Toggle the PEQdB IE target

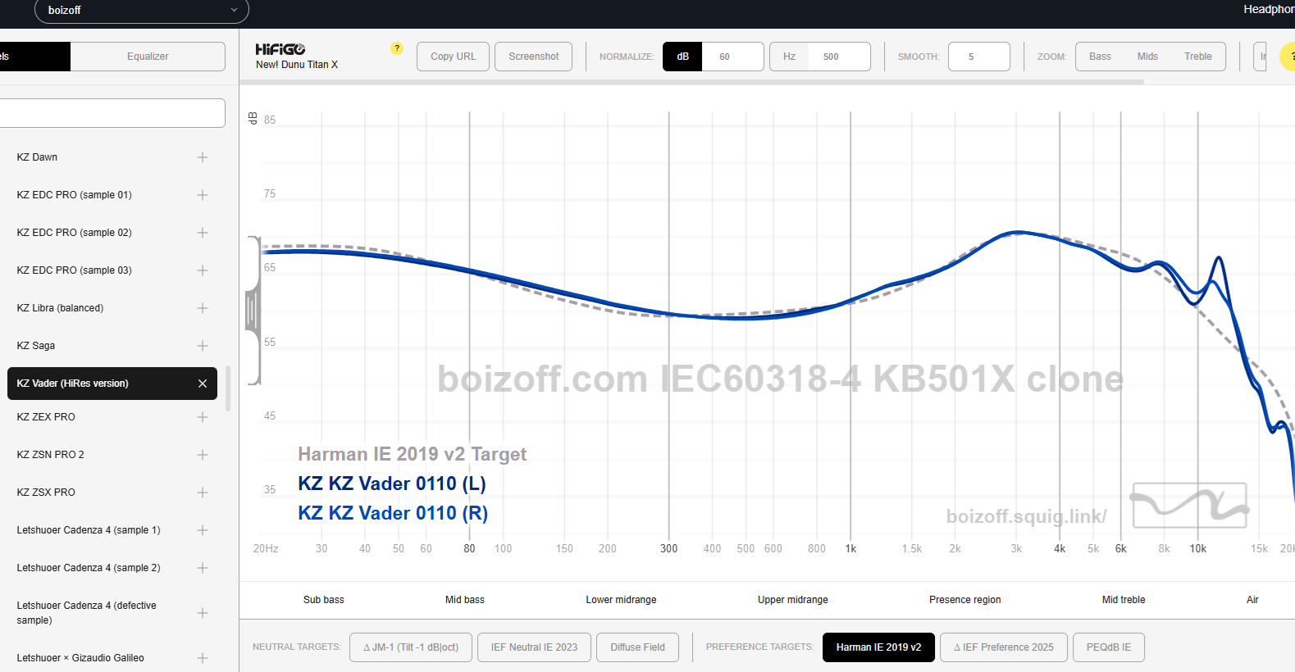coord(1109,647)
